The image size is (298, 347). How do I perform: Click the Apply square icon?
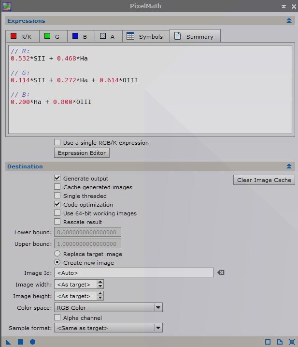pyautogui.click(x=21, y=342)
